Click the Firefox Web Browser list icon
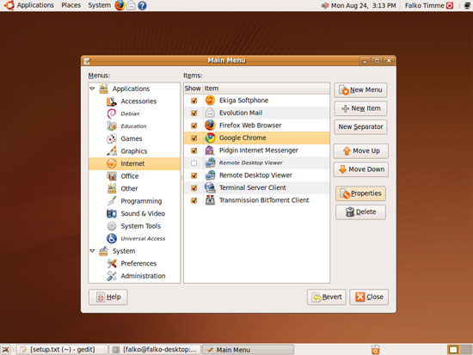The image size is (473, 355). click(210, 125)
